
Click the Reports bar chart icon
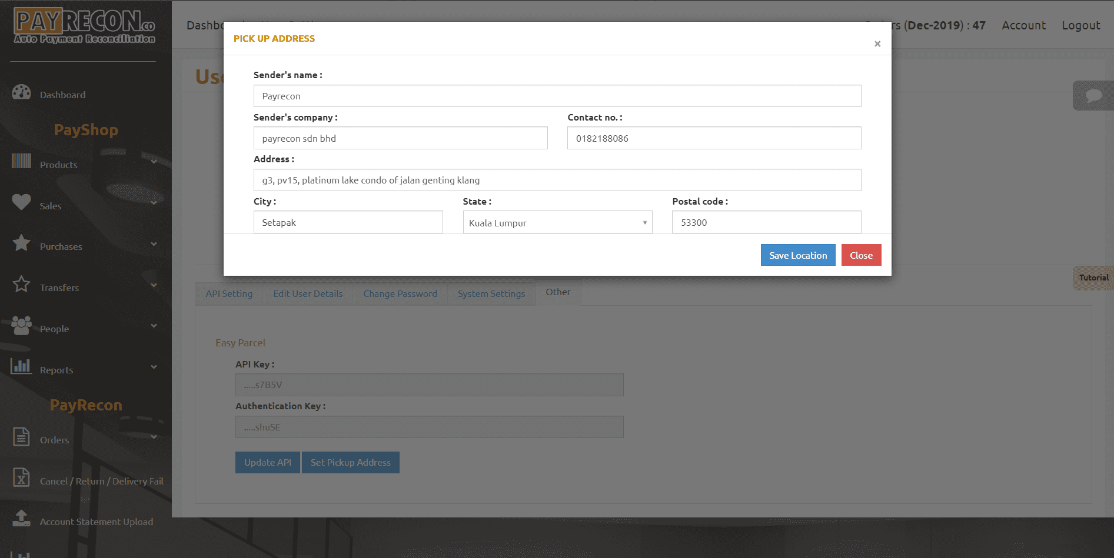tap(21, 366)
